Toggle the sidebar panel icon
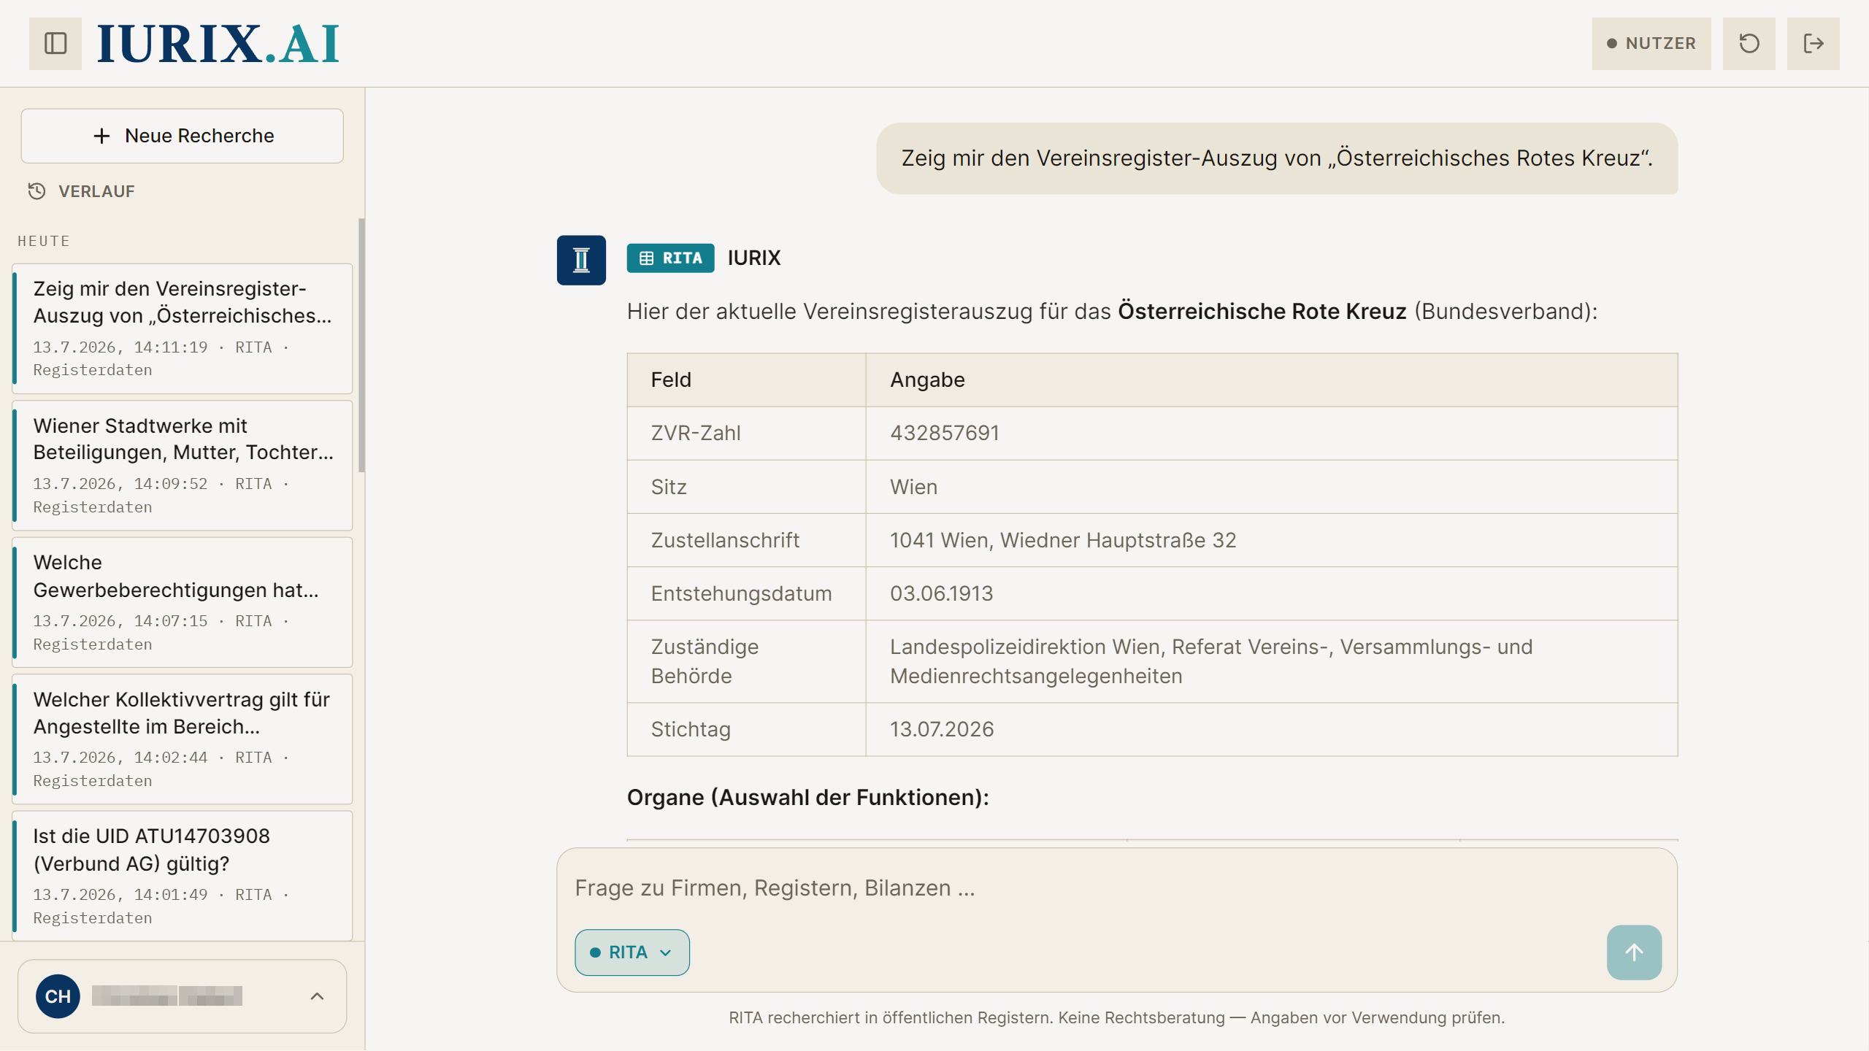1869x1051 pixels. [x=55, y=44]
